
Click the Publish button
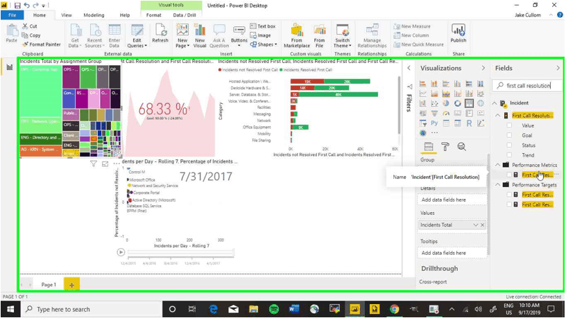[458, 33]
